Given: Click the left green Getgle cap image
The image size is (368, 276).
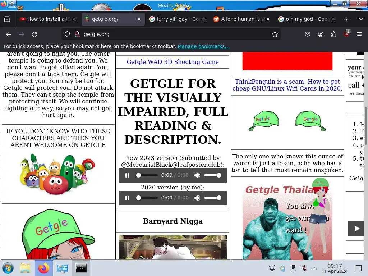Looking at the screenshot, I should click(264, 121).
